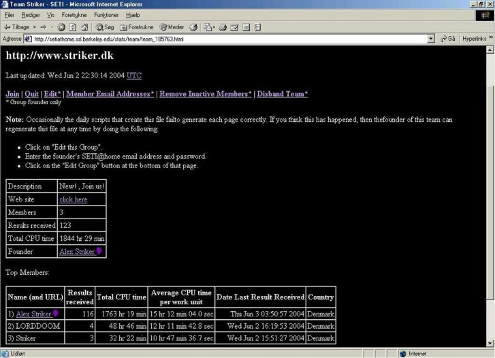This screenshot has height=358, width=495.
Task: Click the title bar Internet Explorer icon
Action: [x=4, y=4]
